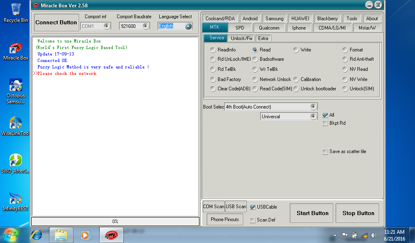Screen dimensions: 415x243
Task: Switch to the Qualcomm tab
Action: (269, 28)
